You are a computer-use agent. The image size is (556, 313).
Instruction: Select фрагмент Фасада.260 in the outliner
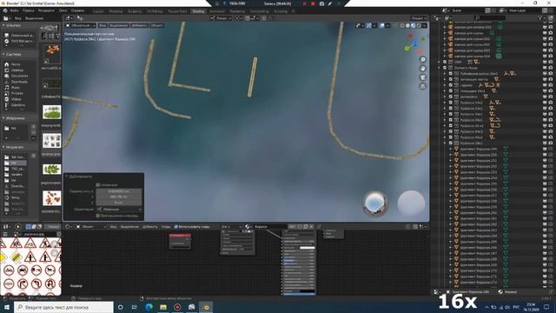pos(479,213)
